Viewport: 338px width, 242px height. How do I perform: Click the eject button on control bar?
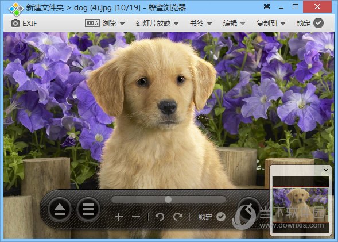(60, 209)
